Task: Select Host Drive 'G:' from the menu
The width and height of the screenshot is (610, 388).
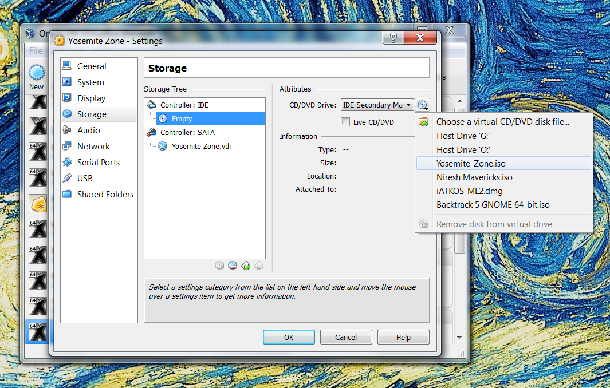Action: click(x=504, y=136)
